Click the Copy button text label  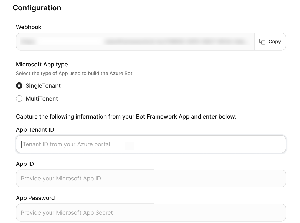coord(274,42)
